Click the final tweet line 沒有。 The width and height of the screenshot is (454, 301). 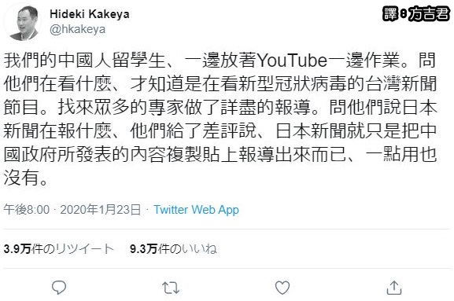tap(26, 178)
